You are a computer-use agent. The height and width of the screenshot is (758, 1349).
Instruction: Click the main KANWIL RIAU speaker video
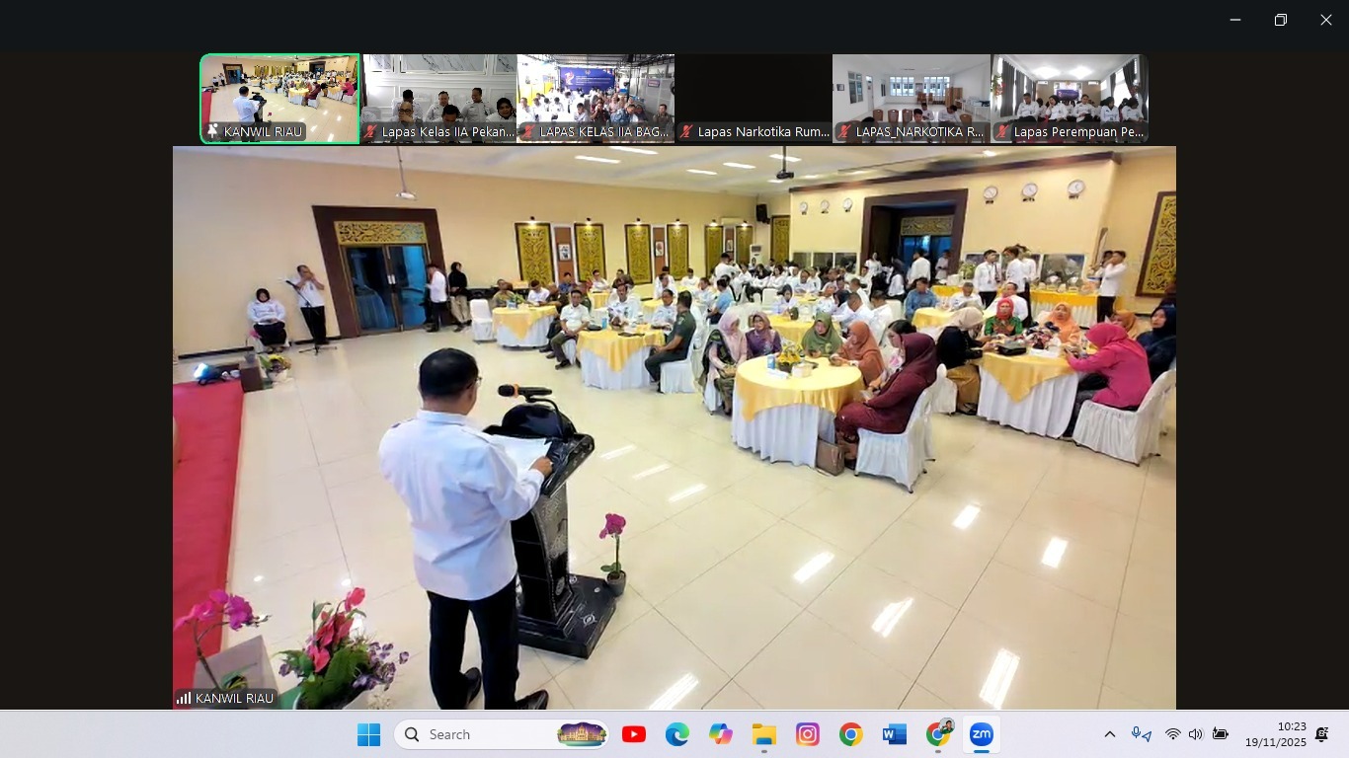(674, 427)
